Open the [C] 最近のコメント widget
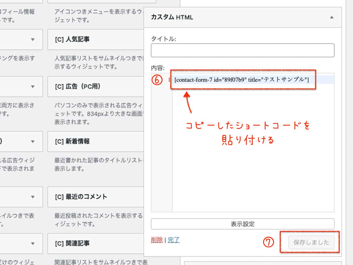 point(81,197)
